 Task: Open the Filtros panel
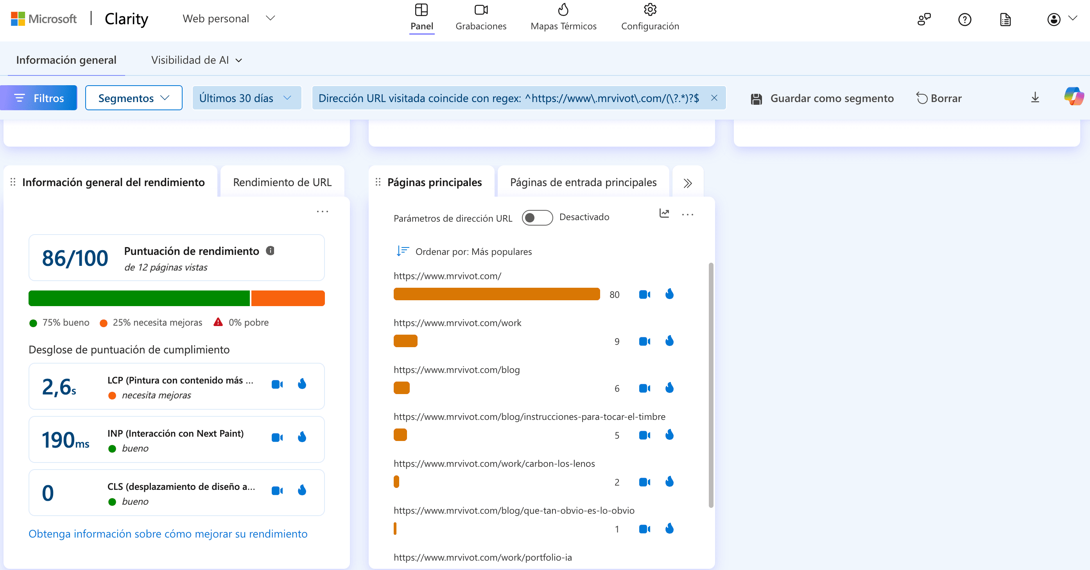pyautogui.click(x=38, y=98)
